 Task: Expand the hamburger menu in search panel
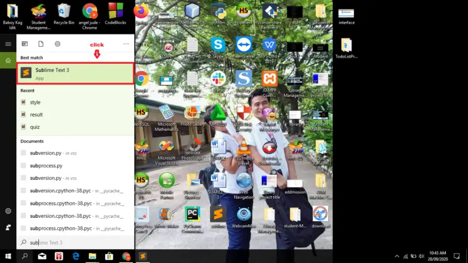pos(8,44)
